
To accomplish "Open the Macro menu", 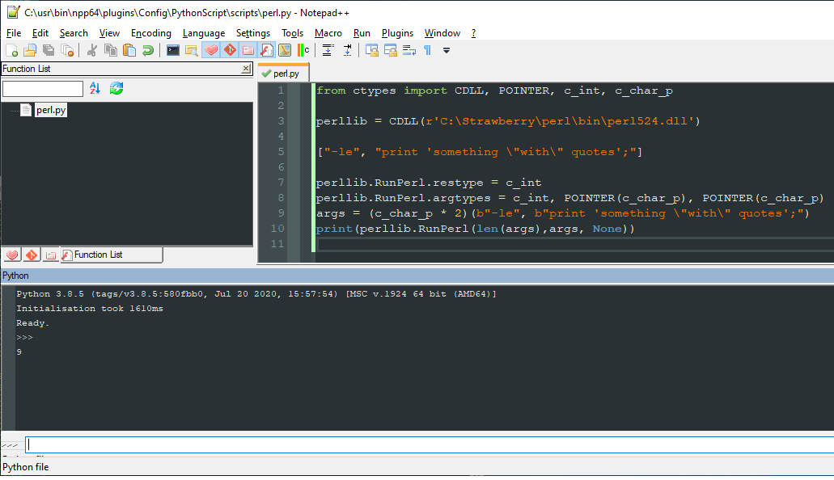I will [x=328, y=33].
